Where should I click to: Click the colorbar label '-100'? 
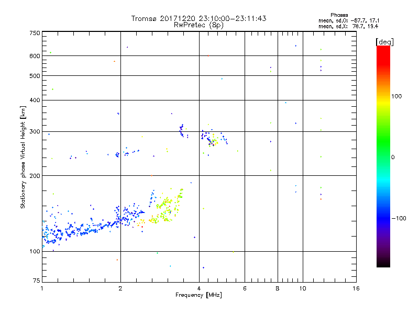coord(399,218)
